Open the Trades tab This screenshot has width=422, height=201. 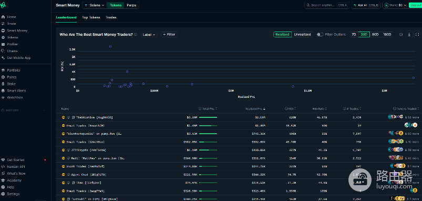coord(111,17)
